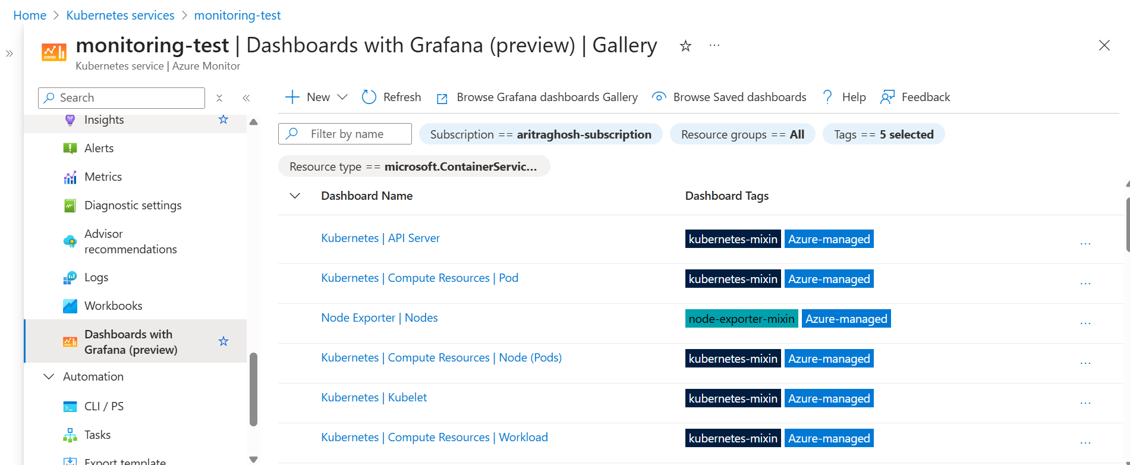Click the Alerts icon in the sidebar
The height and width of the screenshot is (465, 1130).
point(70,148)
